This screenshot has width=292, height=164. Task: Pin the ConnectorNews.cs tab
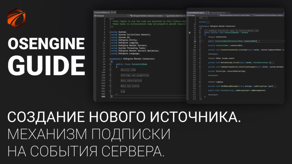[x=112, y=12]
